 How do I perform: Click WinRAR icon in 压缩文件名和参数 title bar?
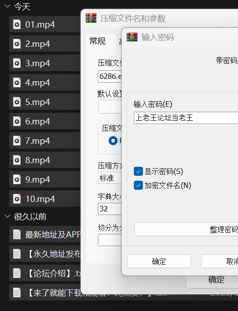pyautogui.click(x=91, y=18)
